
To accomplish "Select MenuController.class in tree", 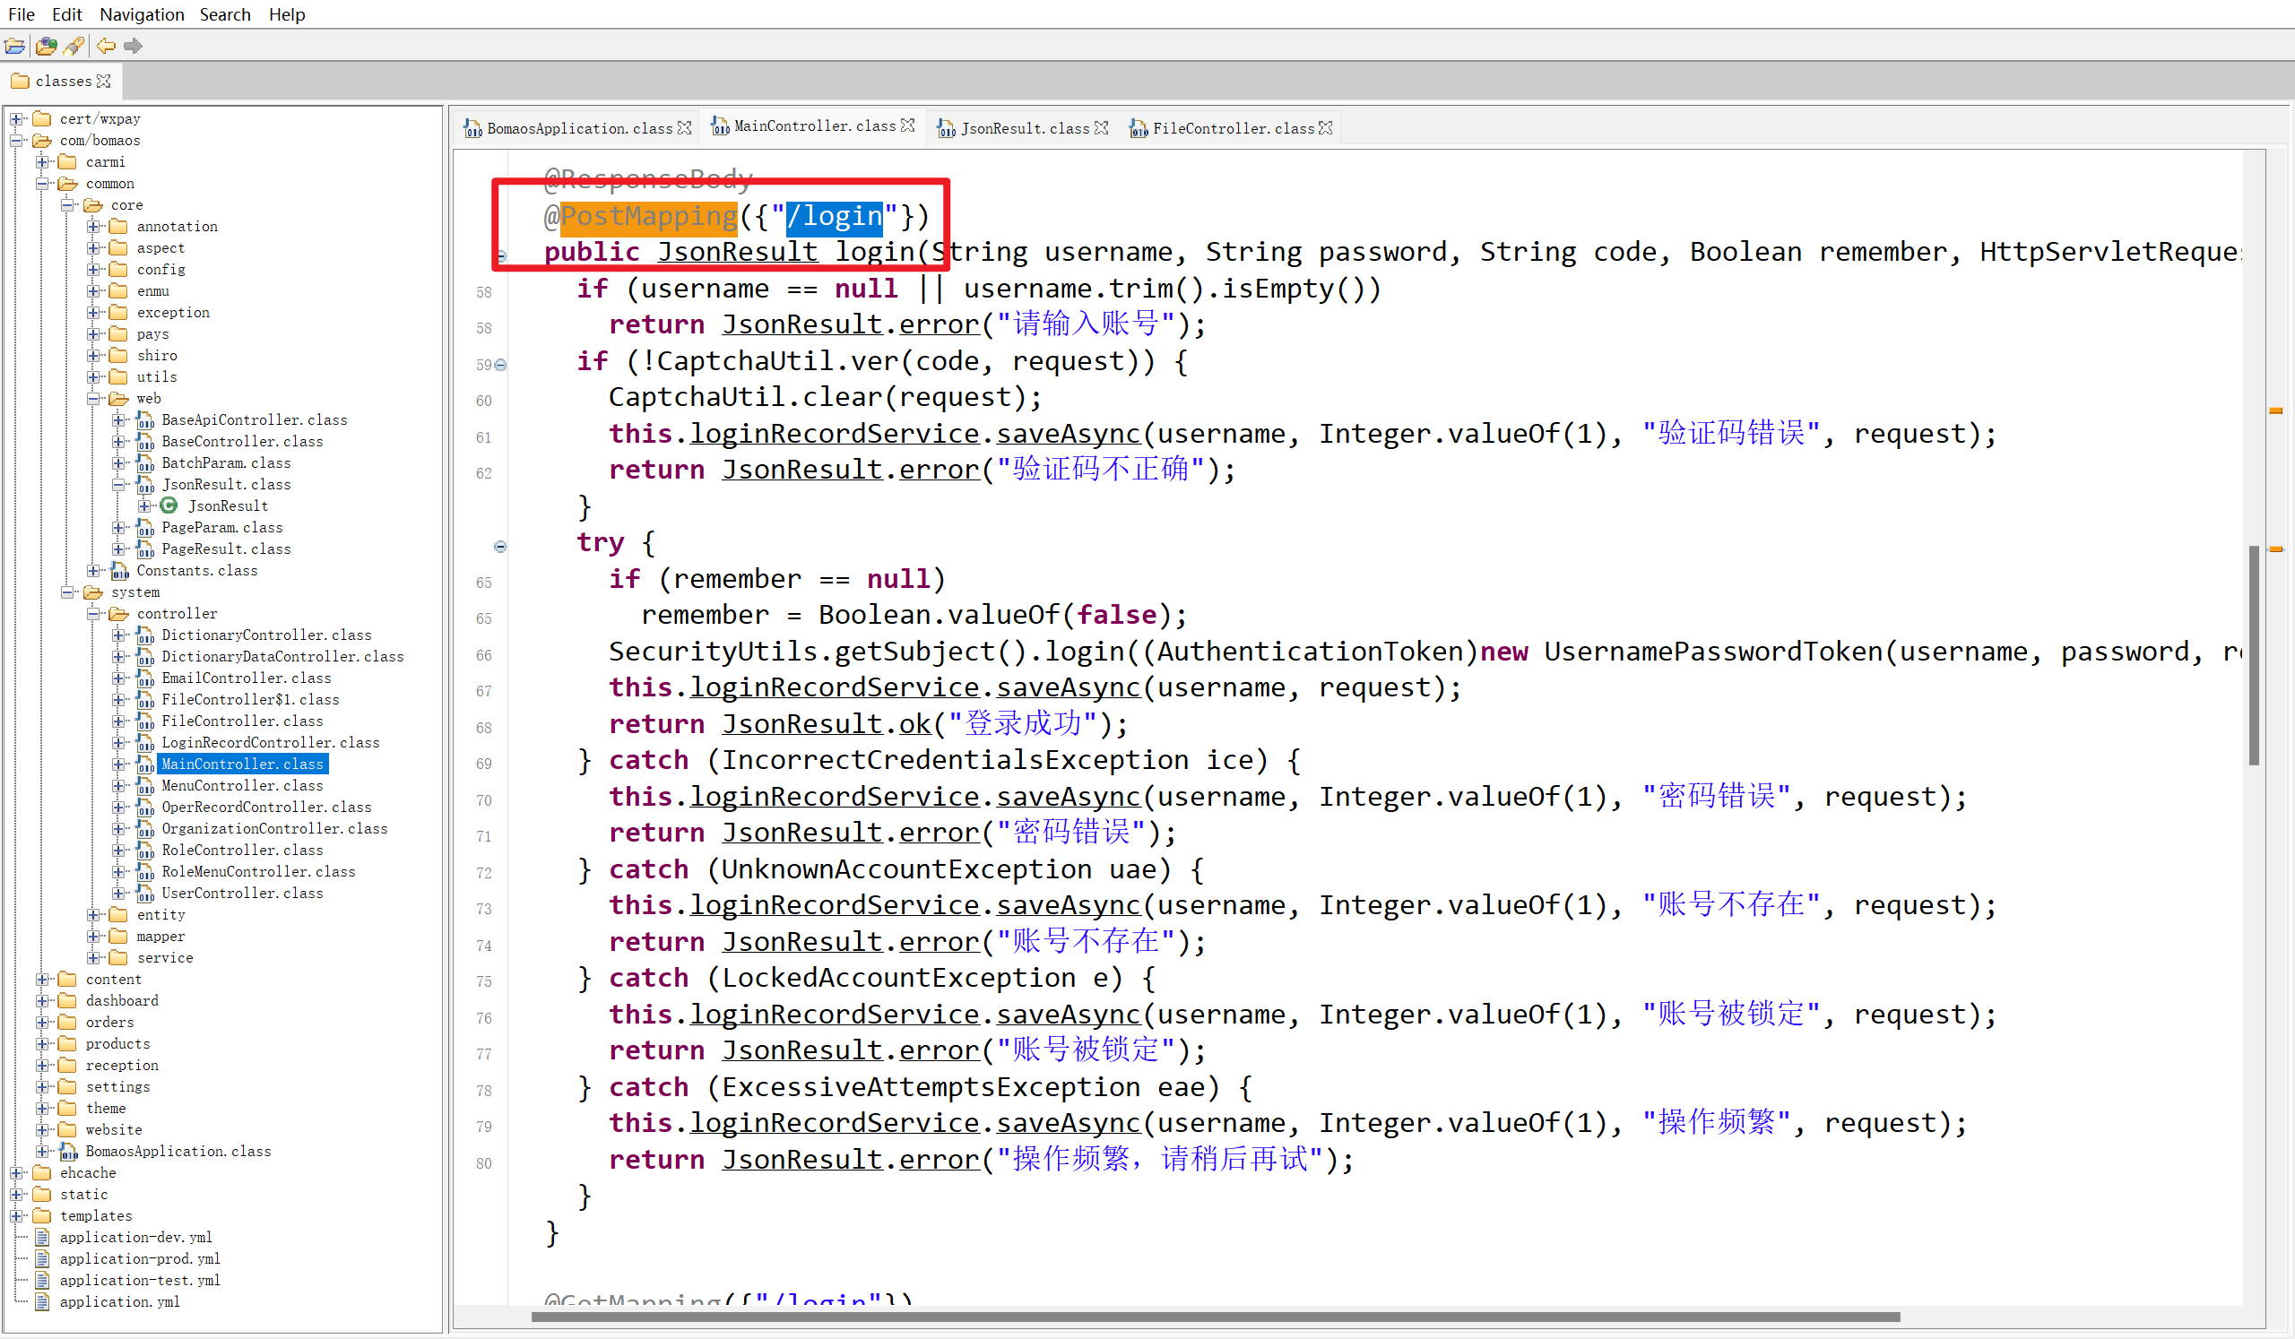I will pos(242,785).
